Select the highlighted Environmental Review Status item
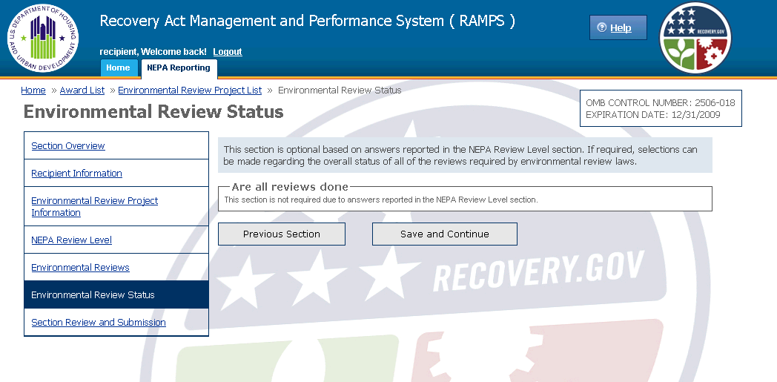Viewport: 777px width, 382px height. tap(93, 295)
